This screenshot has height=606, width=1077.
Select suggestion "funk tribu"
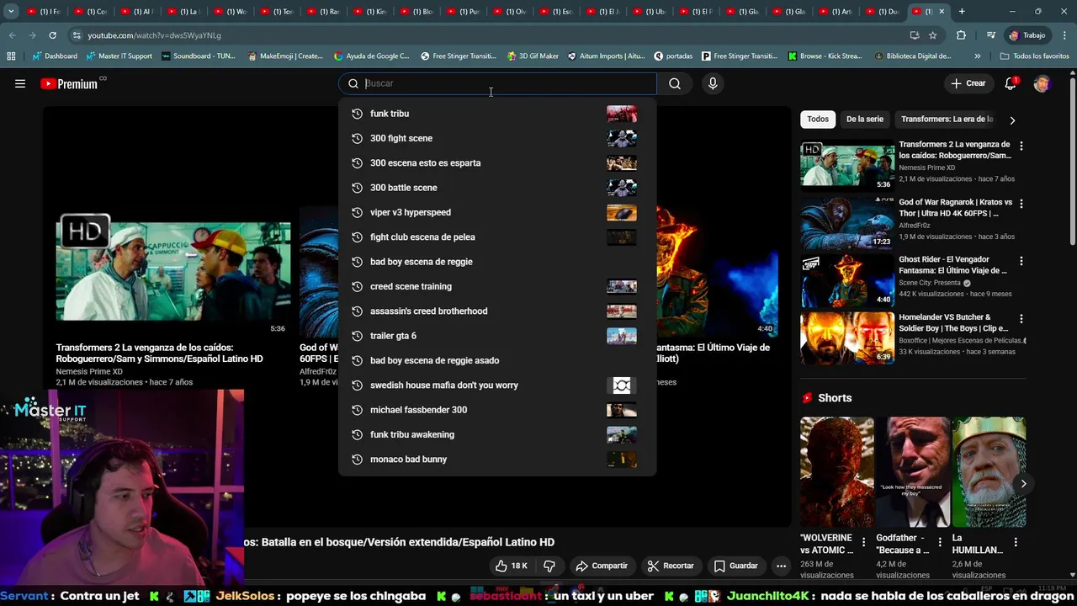[x=496, y=114]
